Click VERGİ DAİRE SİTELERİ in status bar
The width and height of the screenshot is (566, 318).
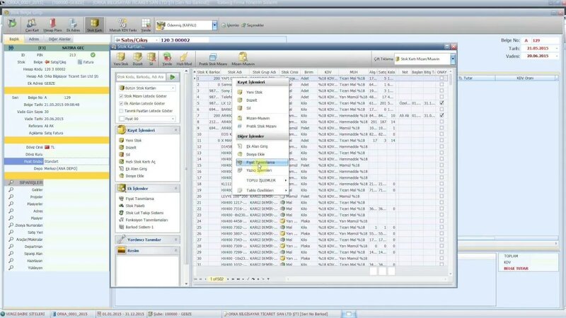pyautogui.click(x=23, y=314)
